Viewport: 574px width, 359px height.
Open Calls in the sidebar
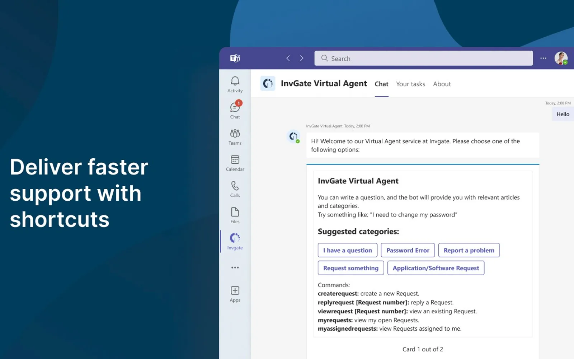235,189
